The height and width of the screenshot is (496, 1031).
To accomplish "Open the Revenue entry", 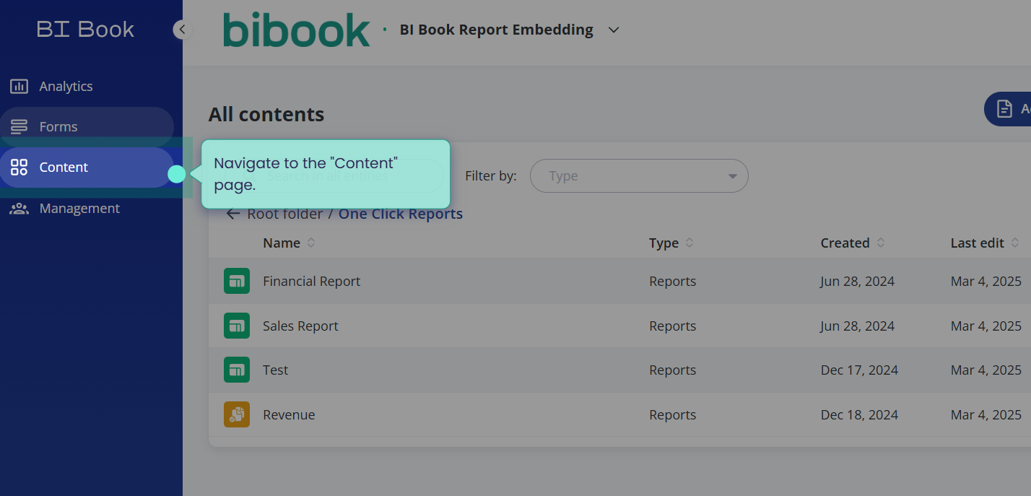I will click(x=289, y=414).
